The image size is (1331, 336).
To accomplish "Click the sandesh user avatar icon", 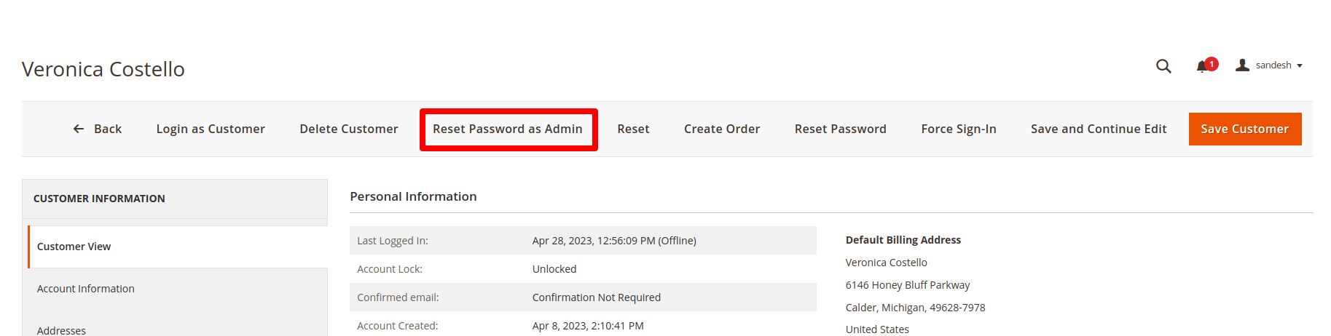I will coord(1243,65).
